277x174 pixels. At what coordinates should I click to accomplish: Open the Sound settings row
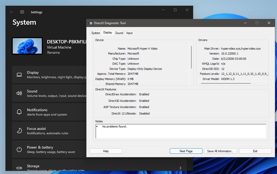[49, 93]
